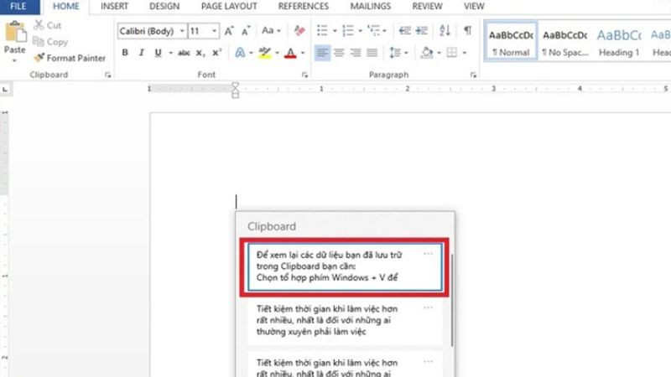The image size is (671, 377).
Task: Align text right
Action: [x=356, y=53]
